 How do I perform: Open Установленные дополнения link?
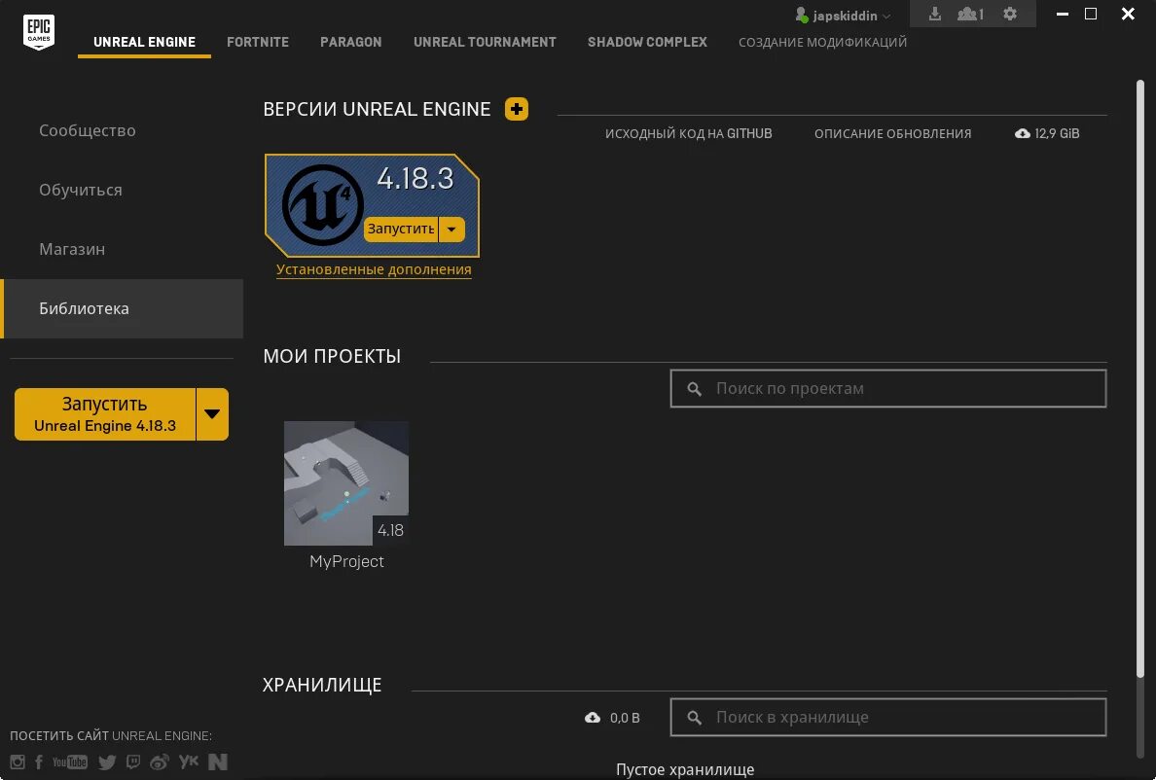pos(374,269)
